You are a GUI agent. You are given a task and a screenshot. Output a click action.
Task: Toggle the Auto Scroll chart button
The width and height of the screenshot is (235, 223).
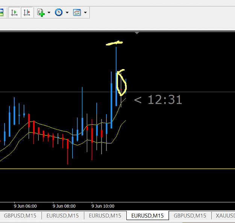pyautogui.click(x=14, y=12)
